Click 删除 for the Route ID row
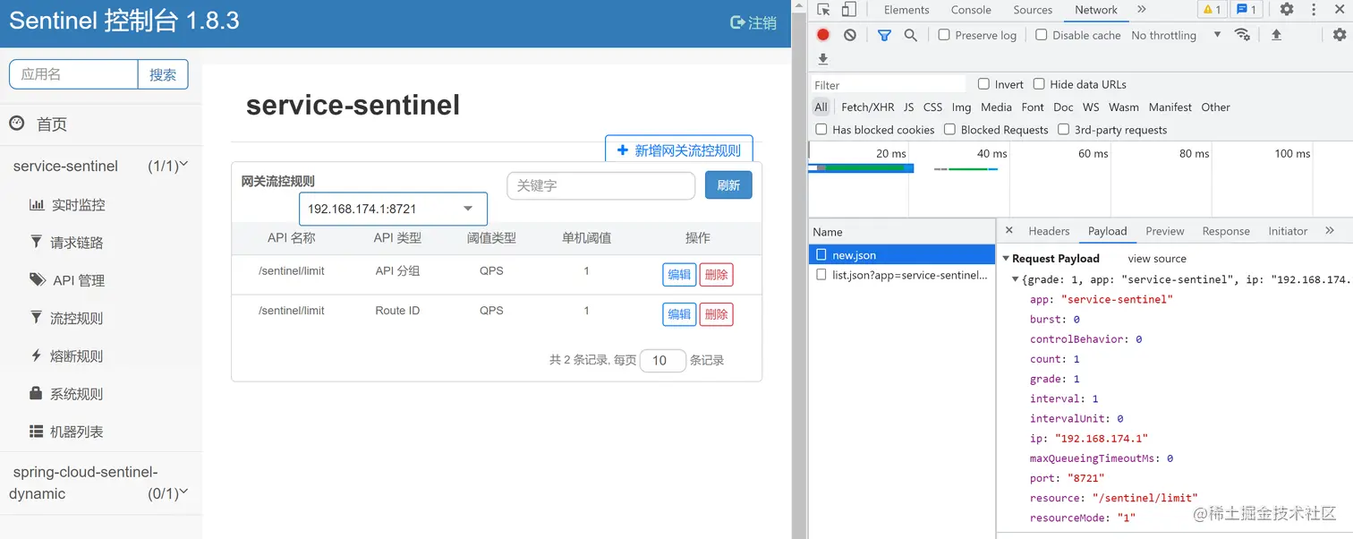 coord(716,314)
